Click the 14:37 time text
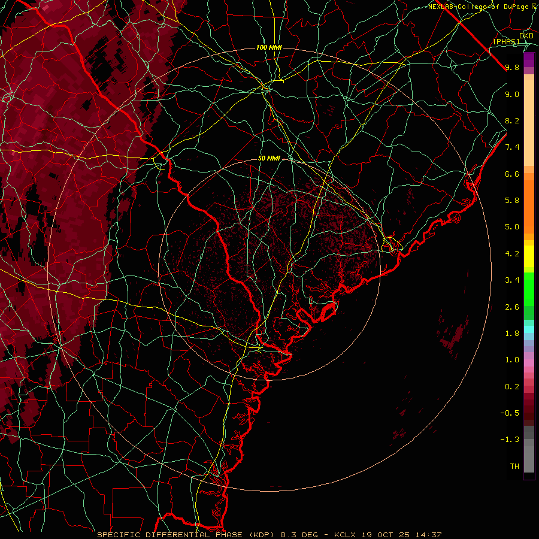 pos(428,535)
